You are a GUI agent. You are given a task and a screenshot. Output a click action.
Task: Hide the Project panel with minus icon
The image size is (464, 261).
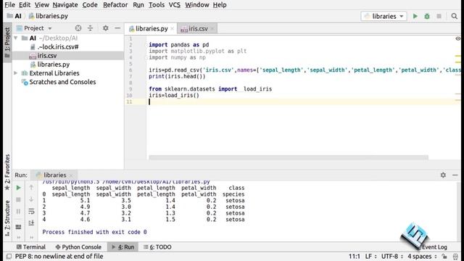click(117, 28)
